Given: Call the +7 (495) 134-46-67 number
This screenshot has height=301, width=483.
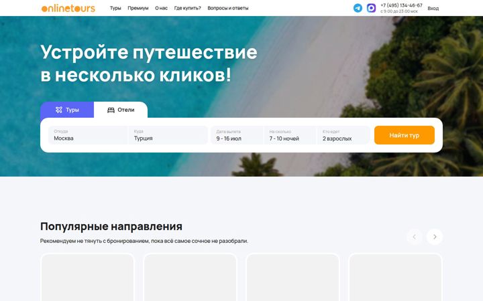Looking at the screenshot, I should point(401,5).
